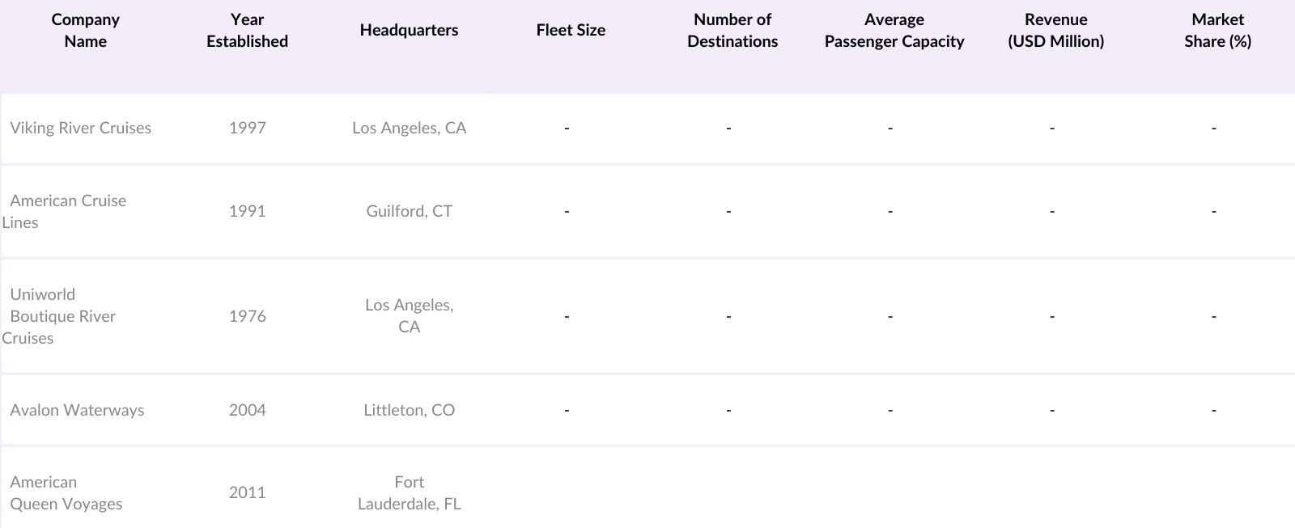
Task: Select the Market Share (%) header
Action: (1217, 31)
